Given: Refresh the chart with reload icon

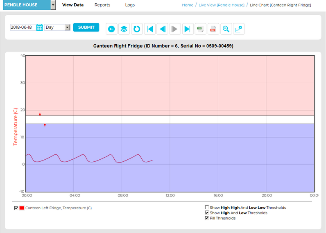Looking at the screenshot, I should (137, 29).
